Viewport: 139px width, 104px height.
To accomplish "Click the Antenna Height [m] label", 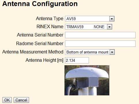I will pyautogui.click(x=44, y=60).
